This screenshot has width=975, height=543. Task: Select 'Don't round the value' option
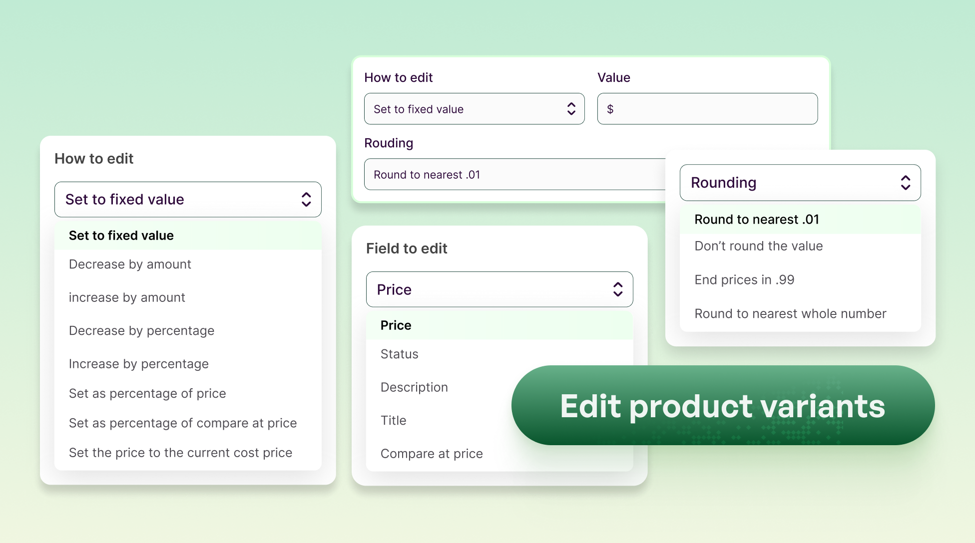(x=758, y=246)
